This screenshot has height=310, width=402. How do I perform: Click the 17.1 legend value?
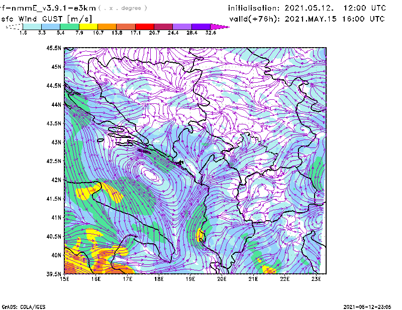[135, 33]
